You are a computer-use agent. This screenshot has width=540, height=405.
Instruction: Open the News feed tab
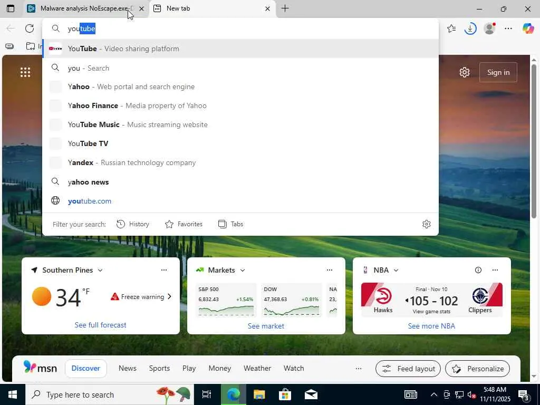[128, 369]
